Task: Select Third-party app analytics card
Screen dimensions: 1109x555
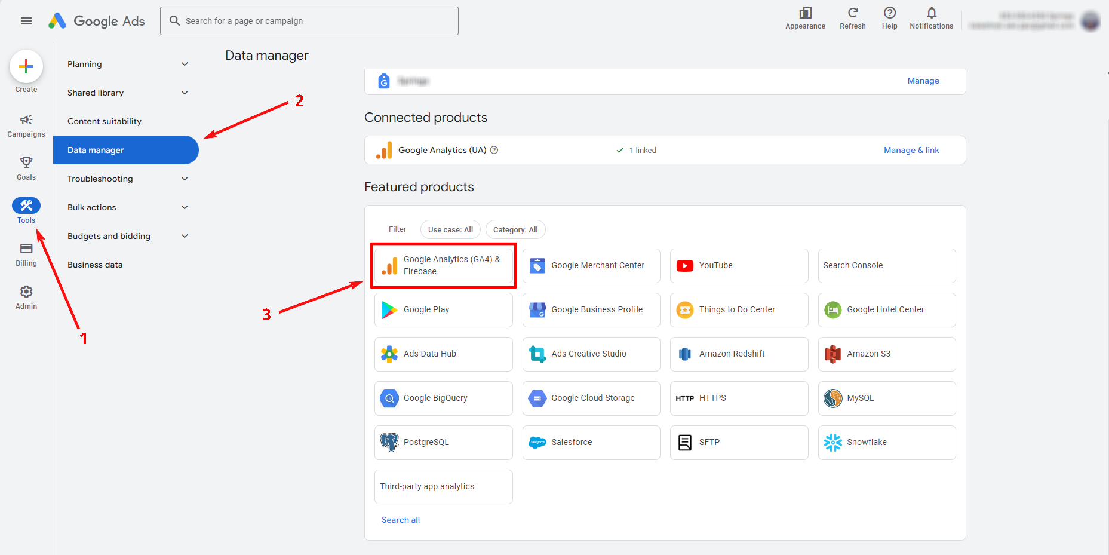Action: coord(443,487)
